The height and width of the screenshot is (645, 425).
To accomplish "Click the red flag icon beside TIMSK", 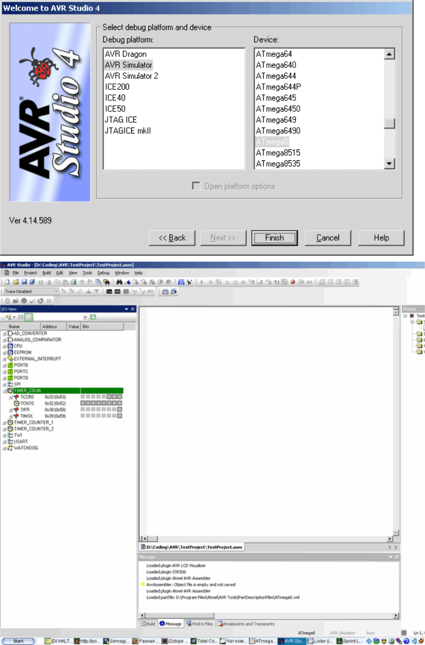I will (16, 416).
